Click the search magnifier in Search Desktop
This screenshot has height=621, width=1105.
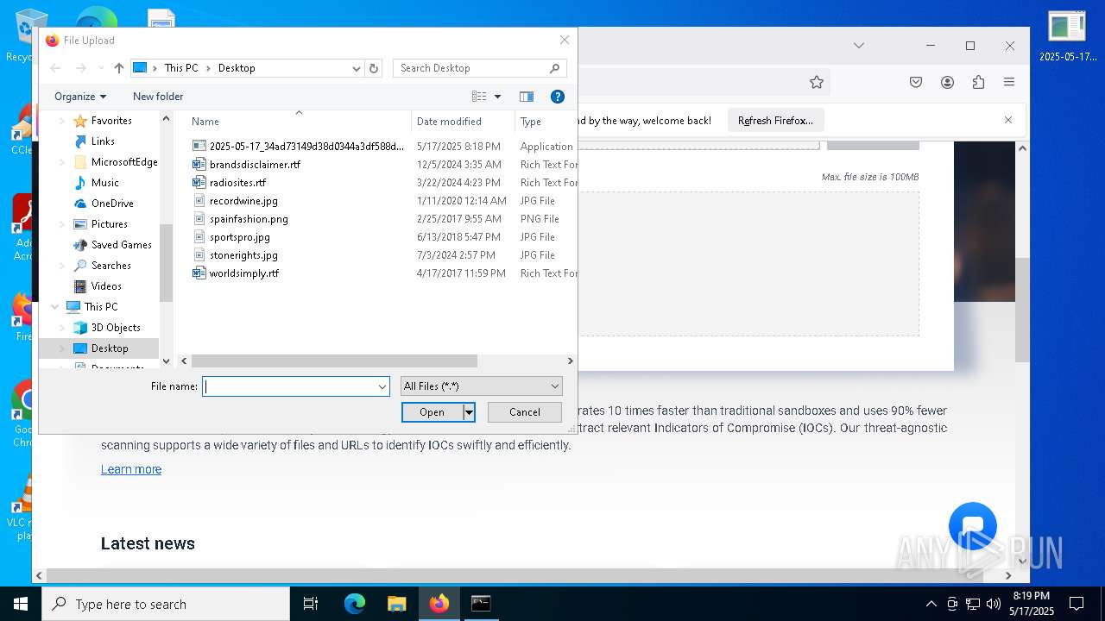(554, 68)
